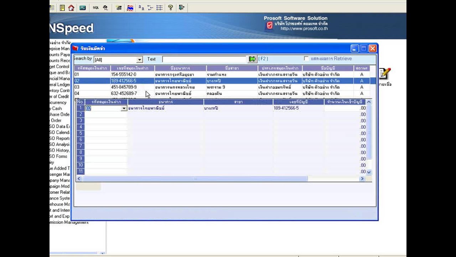Click the SQL toolbar icon
Viewport: 456px width, 257px height.
(96, 7)
